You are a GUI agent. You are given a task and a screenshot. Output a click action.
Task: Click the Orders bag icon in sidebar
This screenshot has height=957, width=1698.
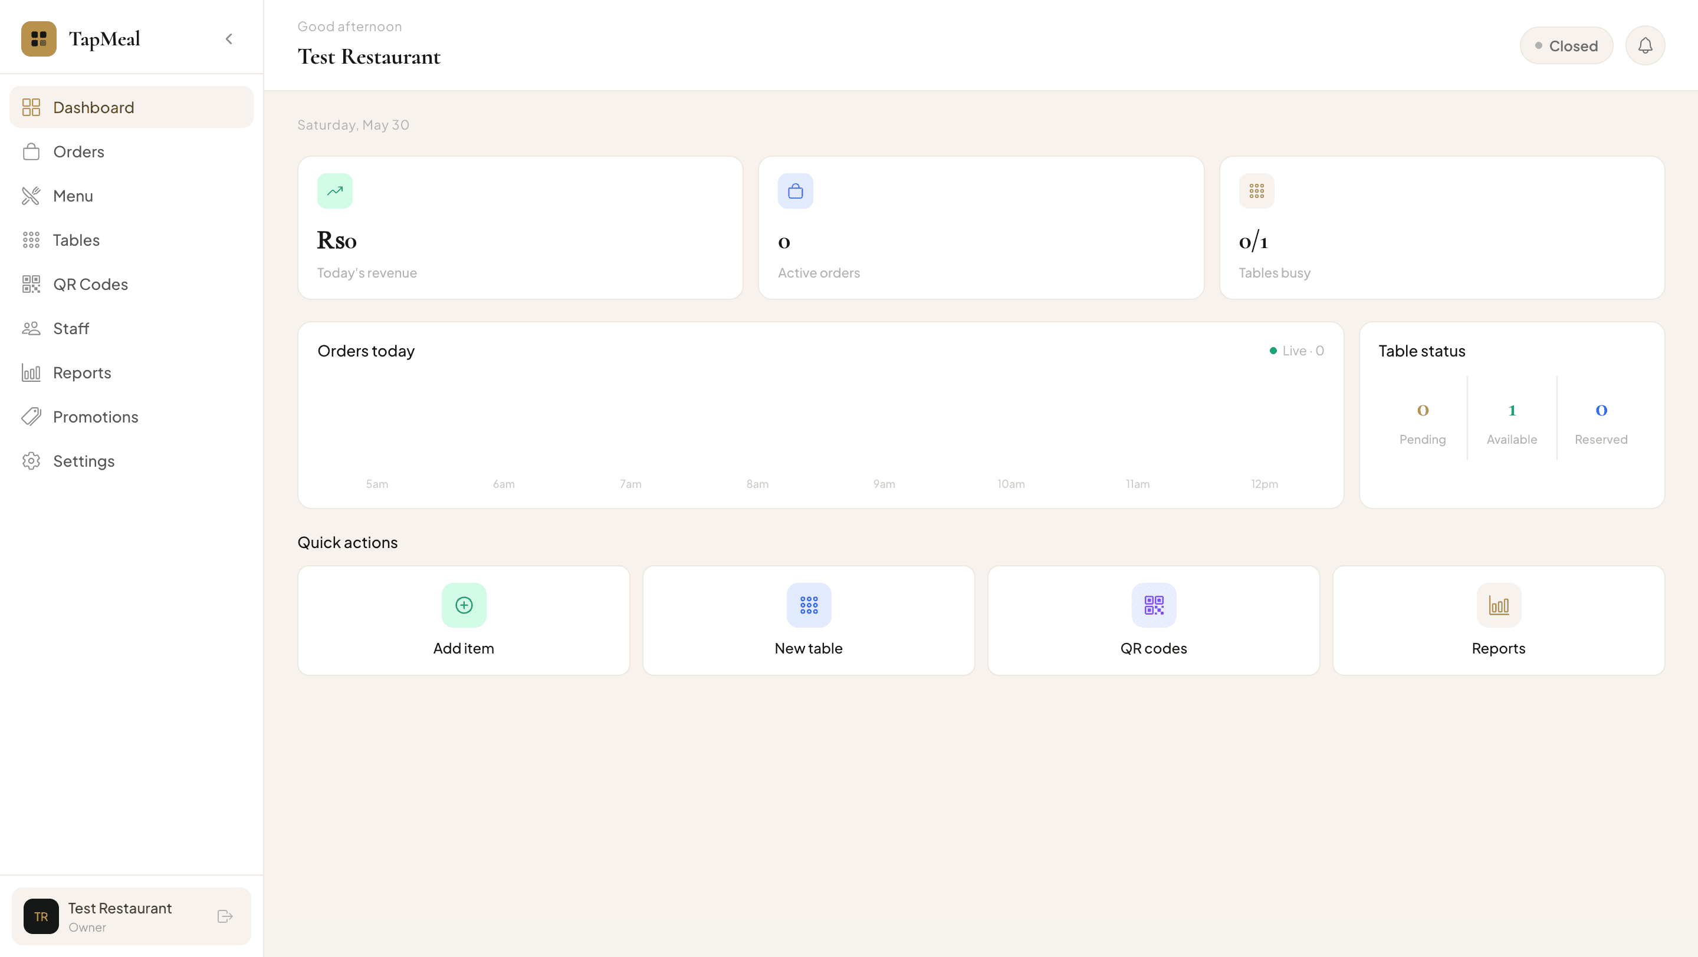(x=31, y=151)
